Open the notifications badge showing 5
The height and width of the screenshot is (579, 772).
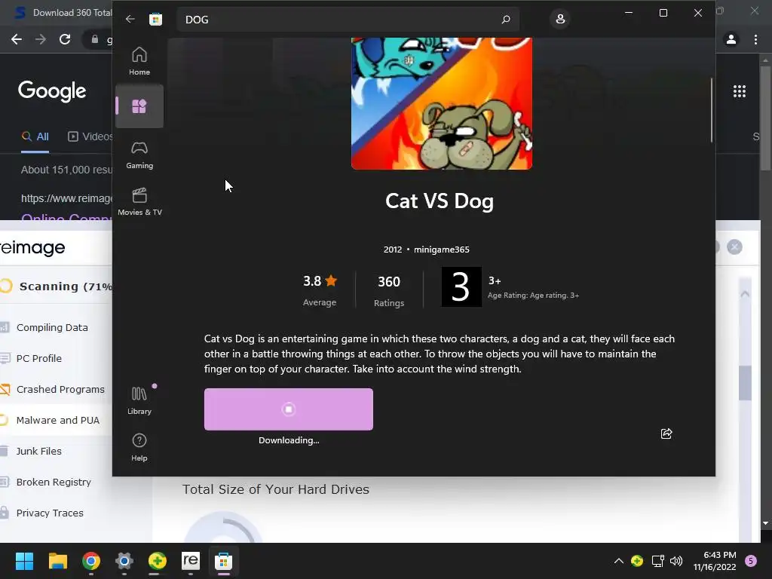(x=751, y=561)
